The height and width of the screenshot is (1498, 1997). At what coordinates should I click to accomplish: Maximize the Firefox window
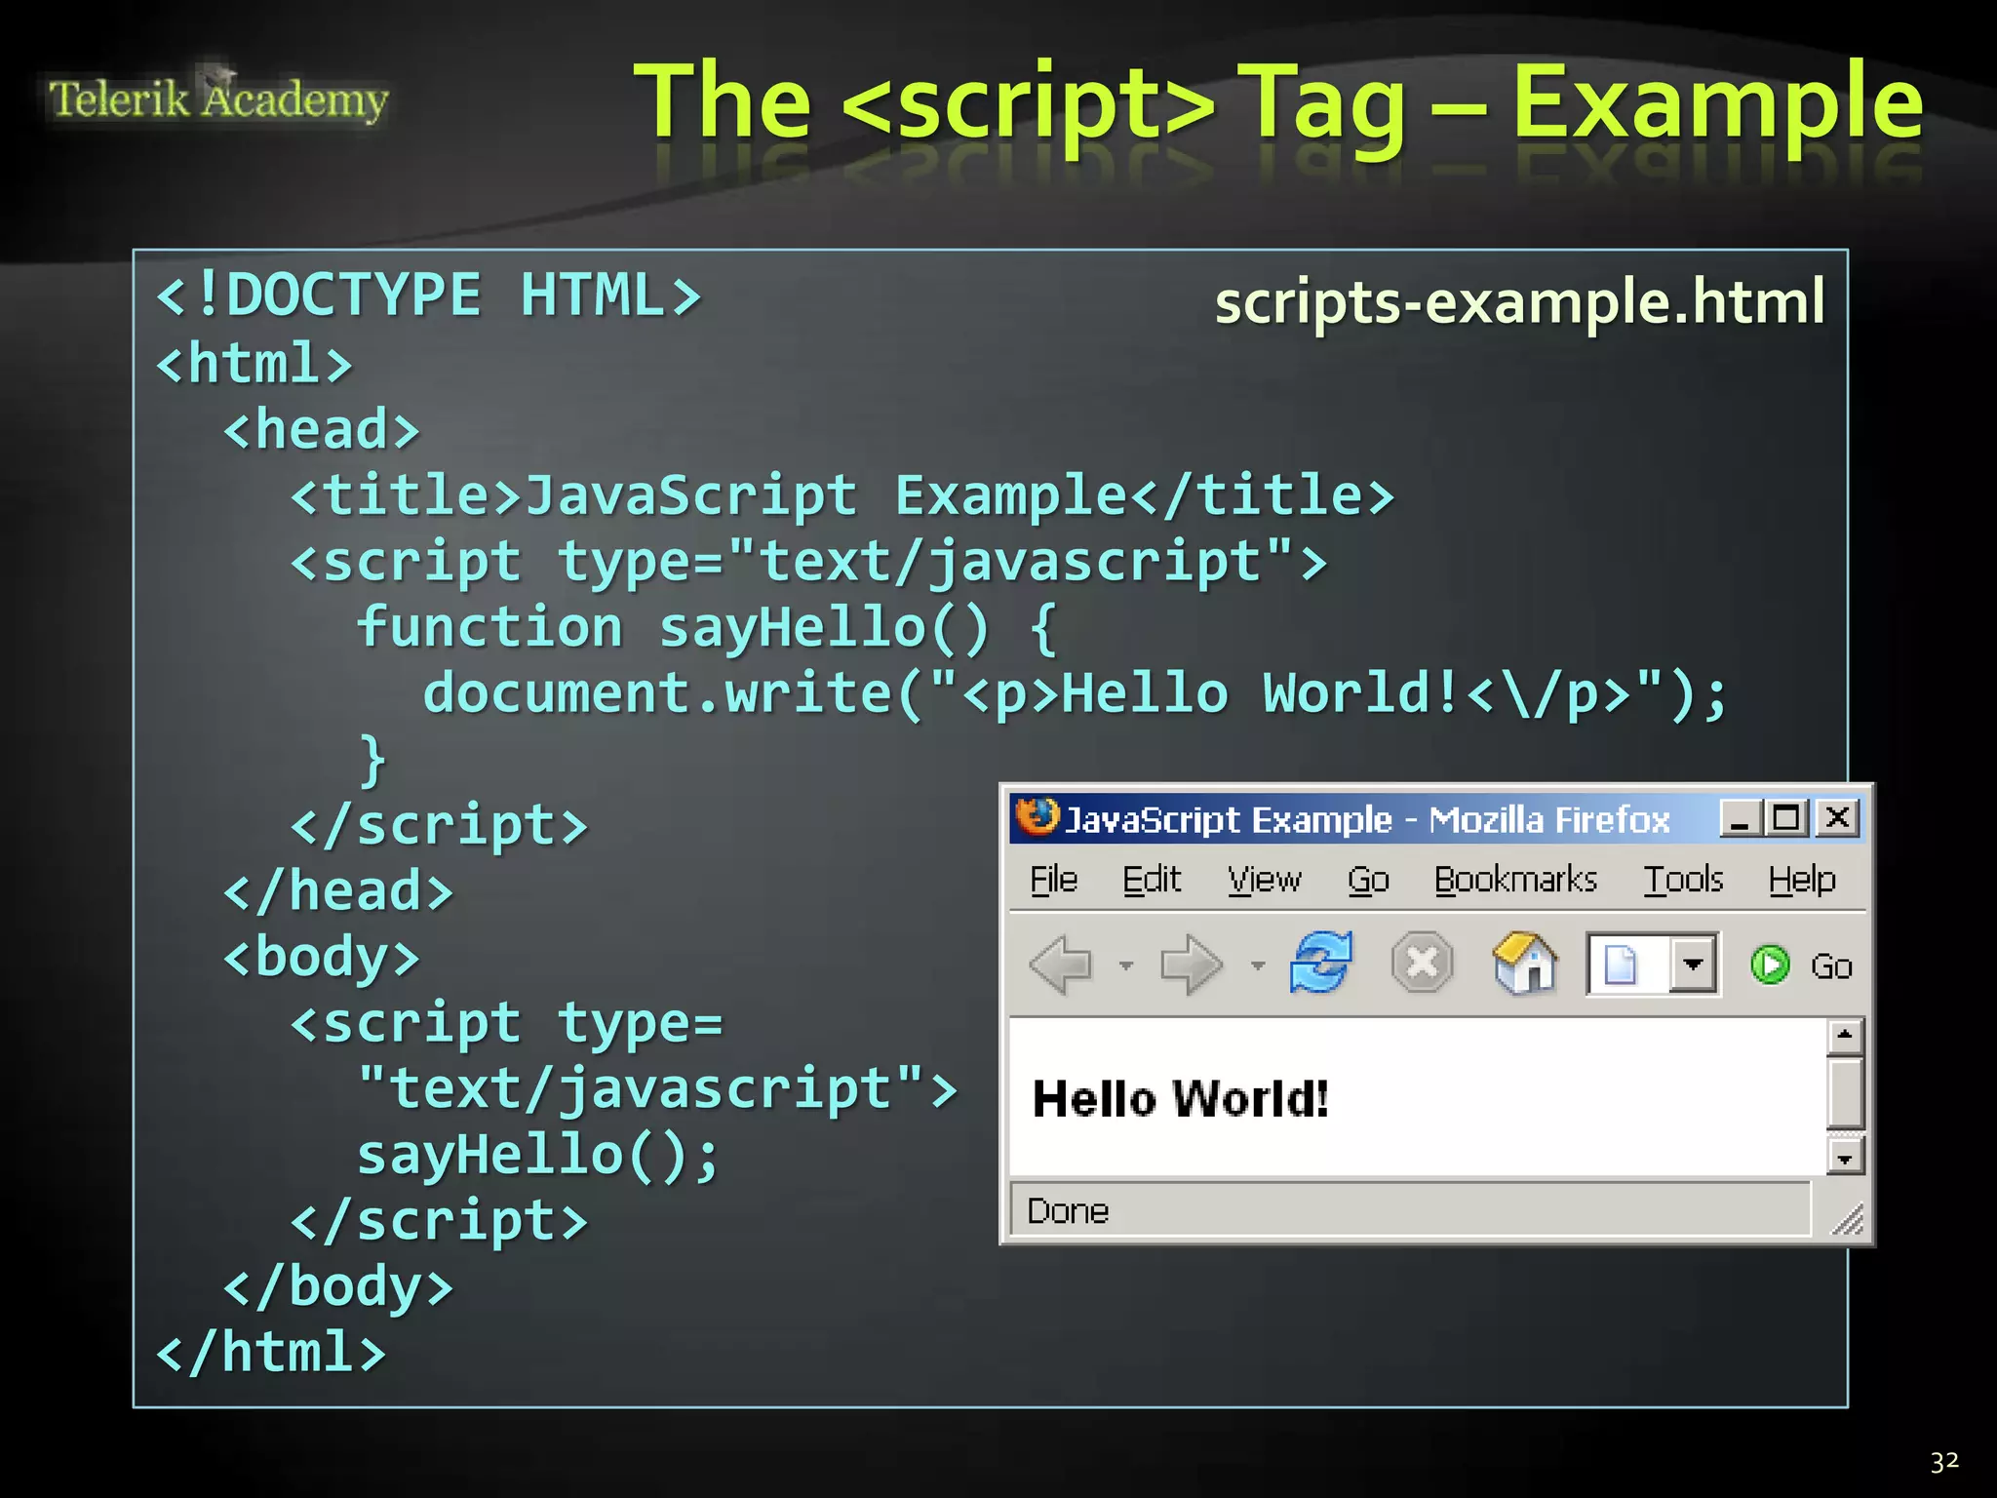[1786, 818]
